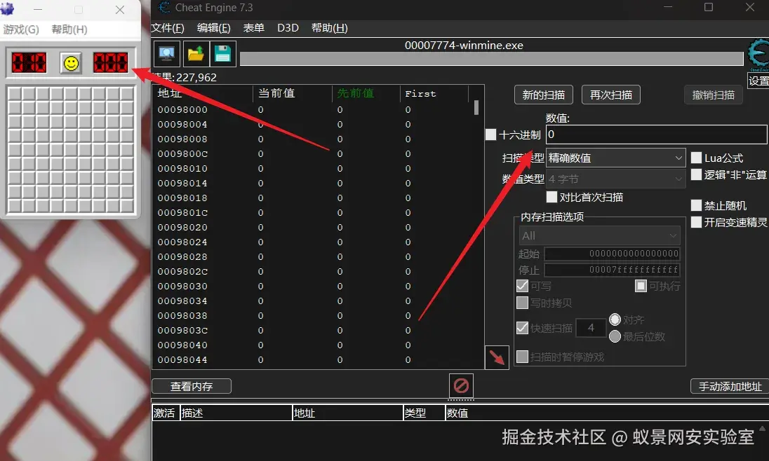Enable the 禁止随机 checkbox
This screenshot has width=769, height=461.
tap(696, 205)
